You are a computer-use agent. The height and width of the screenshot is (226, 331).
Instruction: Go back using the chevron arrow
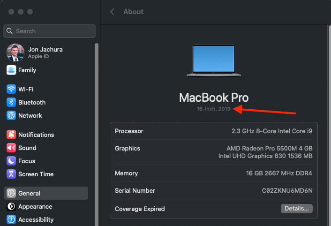tap(112, 12)
